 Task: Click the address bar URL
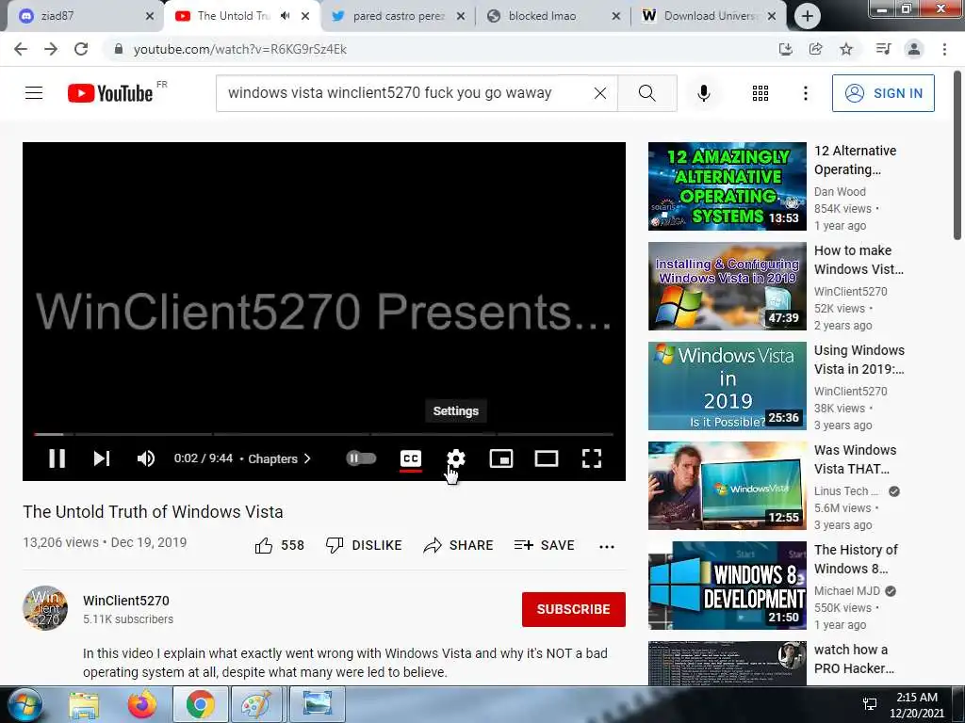click(240, 49)
